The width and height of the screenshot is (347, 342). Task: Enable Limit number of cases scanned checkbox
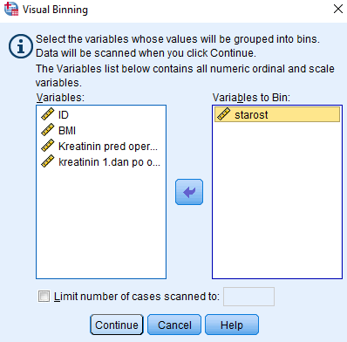tap(44, 297)
